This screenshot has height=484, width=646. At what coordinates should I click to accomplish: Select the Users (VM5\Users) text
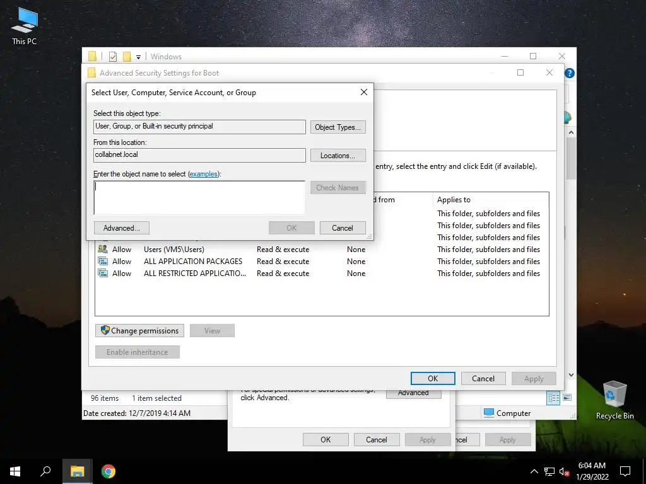174,250
